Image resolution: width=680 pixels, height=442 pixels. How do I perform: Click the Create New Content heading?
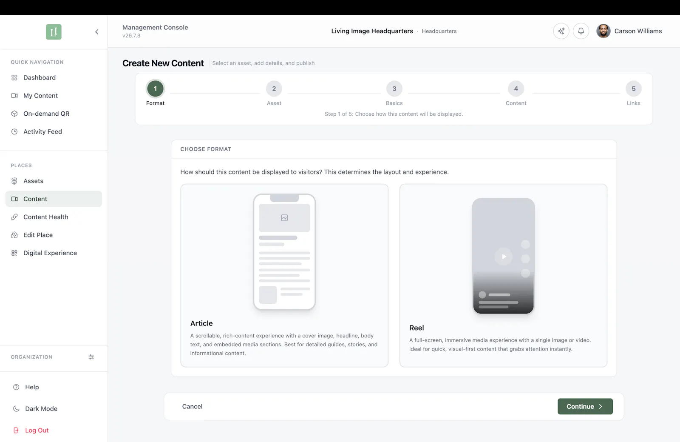(163, 63)
